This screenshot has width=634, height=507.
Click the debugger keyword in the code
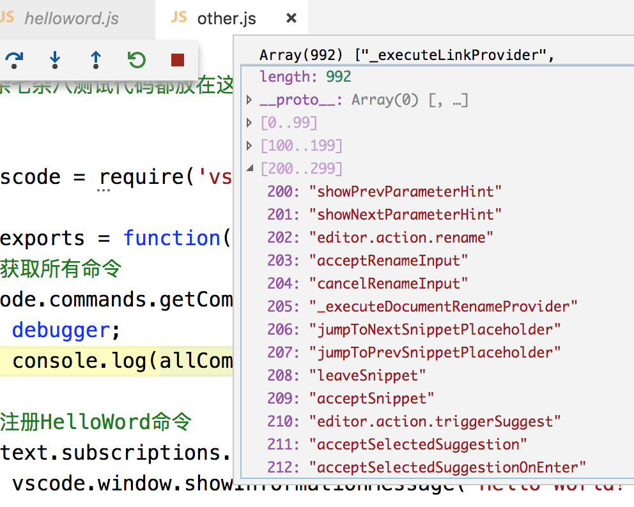pyautogui.click(x=61, y=330)
